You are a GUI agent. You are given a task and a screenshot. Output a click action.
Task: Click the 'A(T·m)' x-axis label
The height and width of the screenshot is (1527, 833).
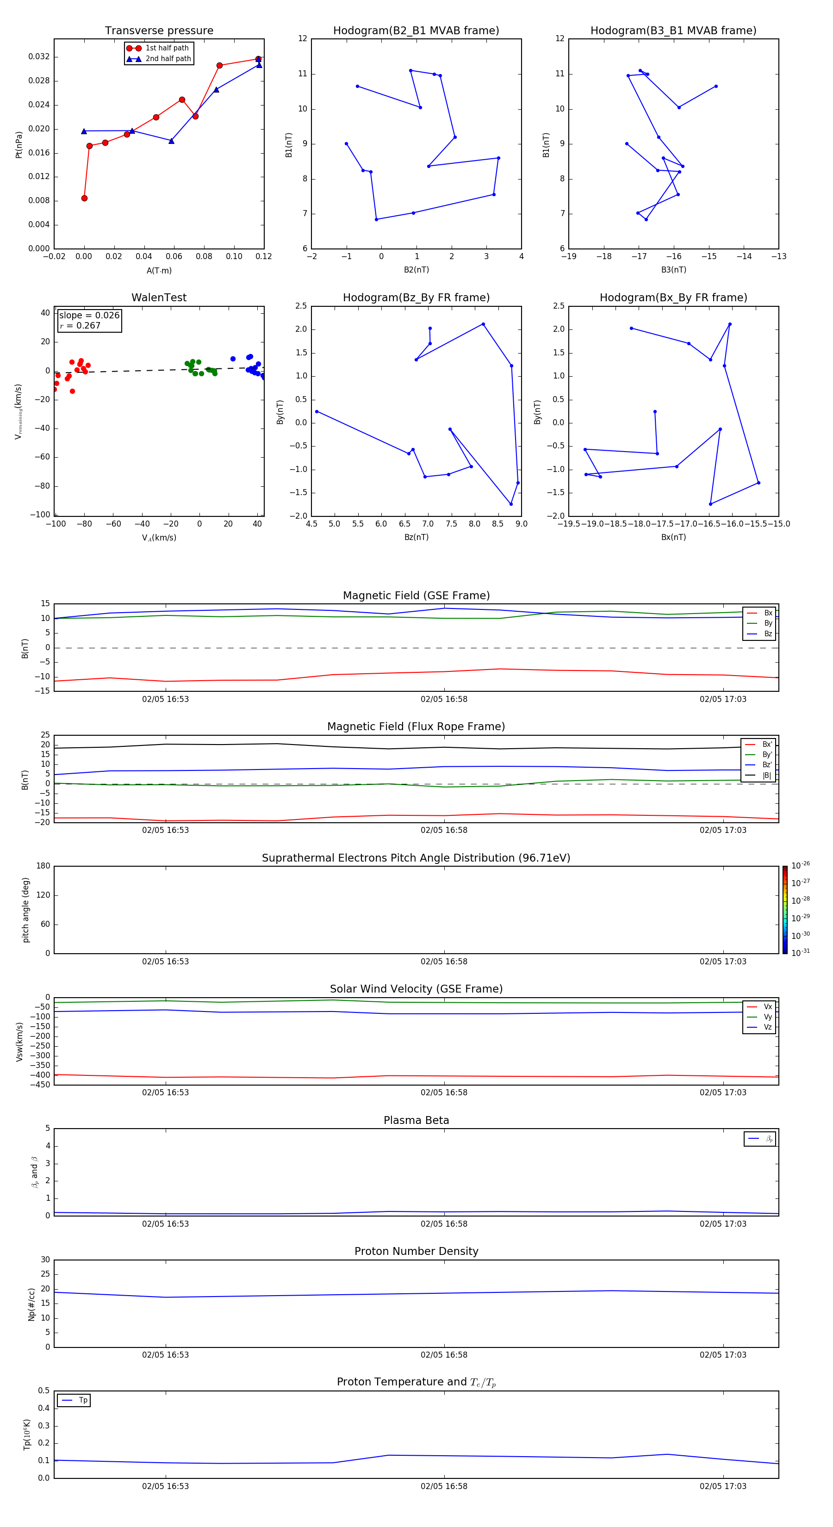(x=159, y=271)
